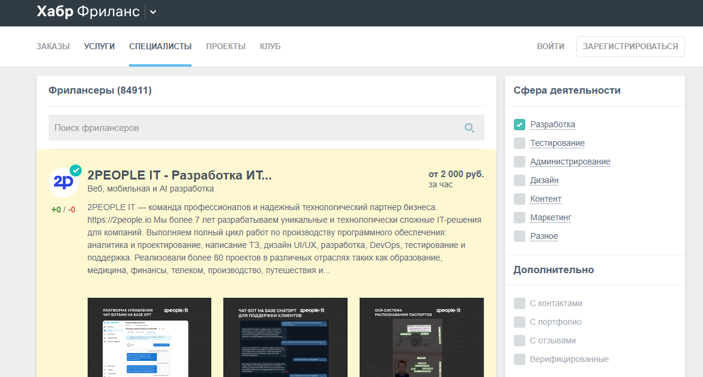Click the Войти login link
The width and height of the screenshot is (703, 377).
point(550,46)
